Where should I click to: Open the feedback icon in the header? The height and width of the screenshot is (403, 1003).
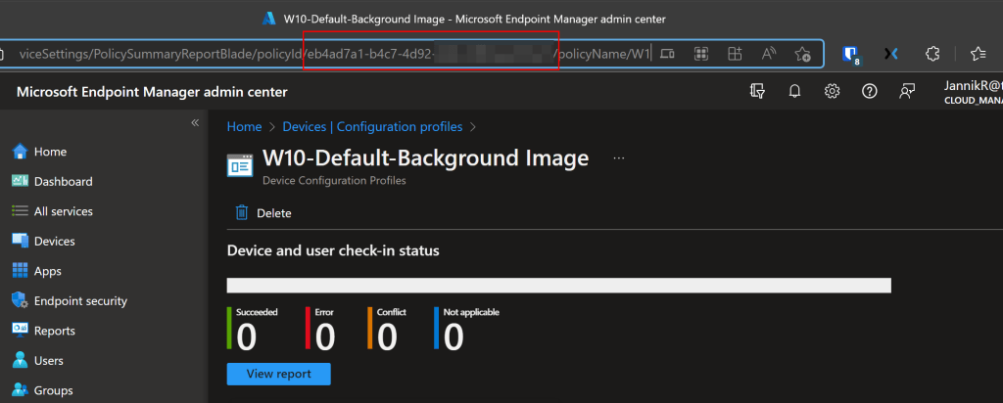tap(907, 91)
